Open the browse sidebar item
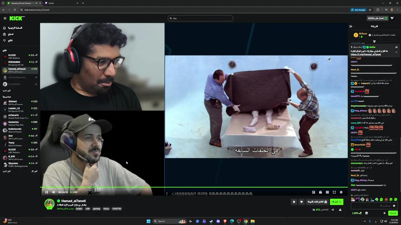 tap(8, 34)
